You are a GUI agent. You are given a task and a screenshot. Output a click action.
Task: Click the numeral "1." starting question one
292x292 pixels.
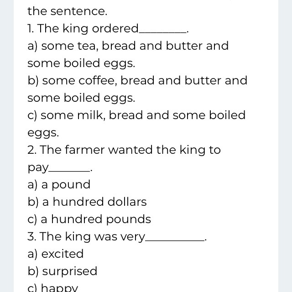pos(31,29)
